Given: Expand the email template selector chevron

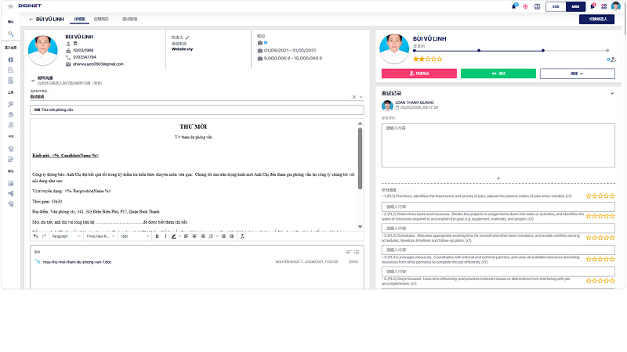Looking at the screenshot, I should click(x=361, y=97).
